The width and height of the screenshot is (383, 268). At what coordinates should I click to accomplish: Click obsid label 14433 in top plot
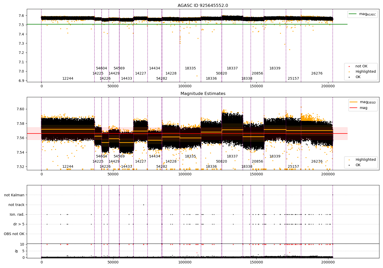click(127, 79)
